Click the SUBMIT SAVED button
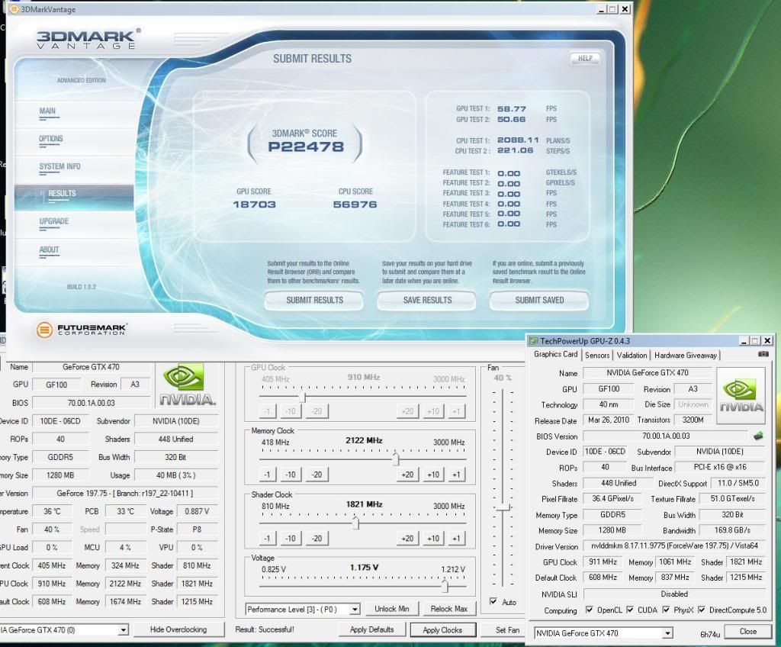Viewport: 781px width, 647px height. click(x=539, y=300)
